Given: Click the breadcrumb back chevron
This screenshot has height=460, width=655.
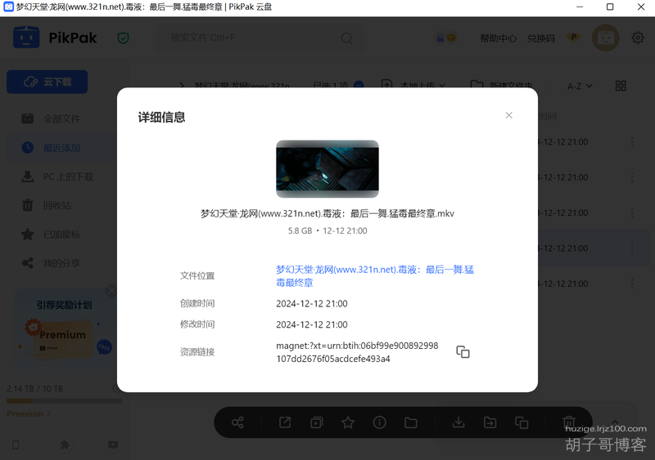Looking at the screenshot, I should pos(181,86).
